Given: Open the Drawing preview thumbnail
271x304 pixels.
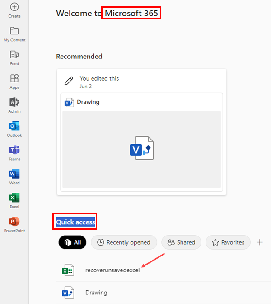Looking at the screenshot, I should [141, 150].
